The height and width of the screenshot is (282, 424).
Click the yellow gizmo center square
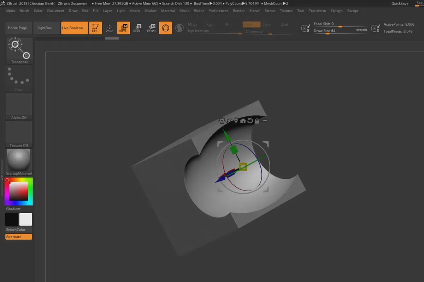pyautogui.click(x=243, y=166)
